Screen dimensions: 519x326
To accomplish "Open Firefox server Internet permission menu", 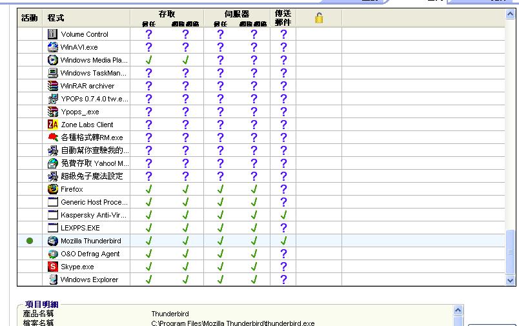I will [254, 189].
